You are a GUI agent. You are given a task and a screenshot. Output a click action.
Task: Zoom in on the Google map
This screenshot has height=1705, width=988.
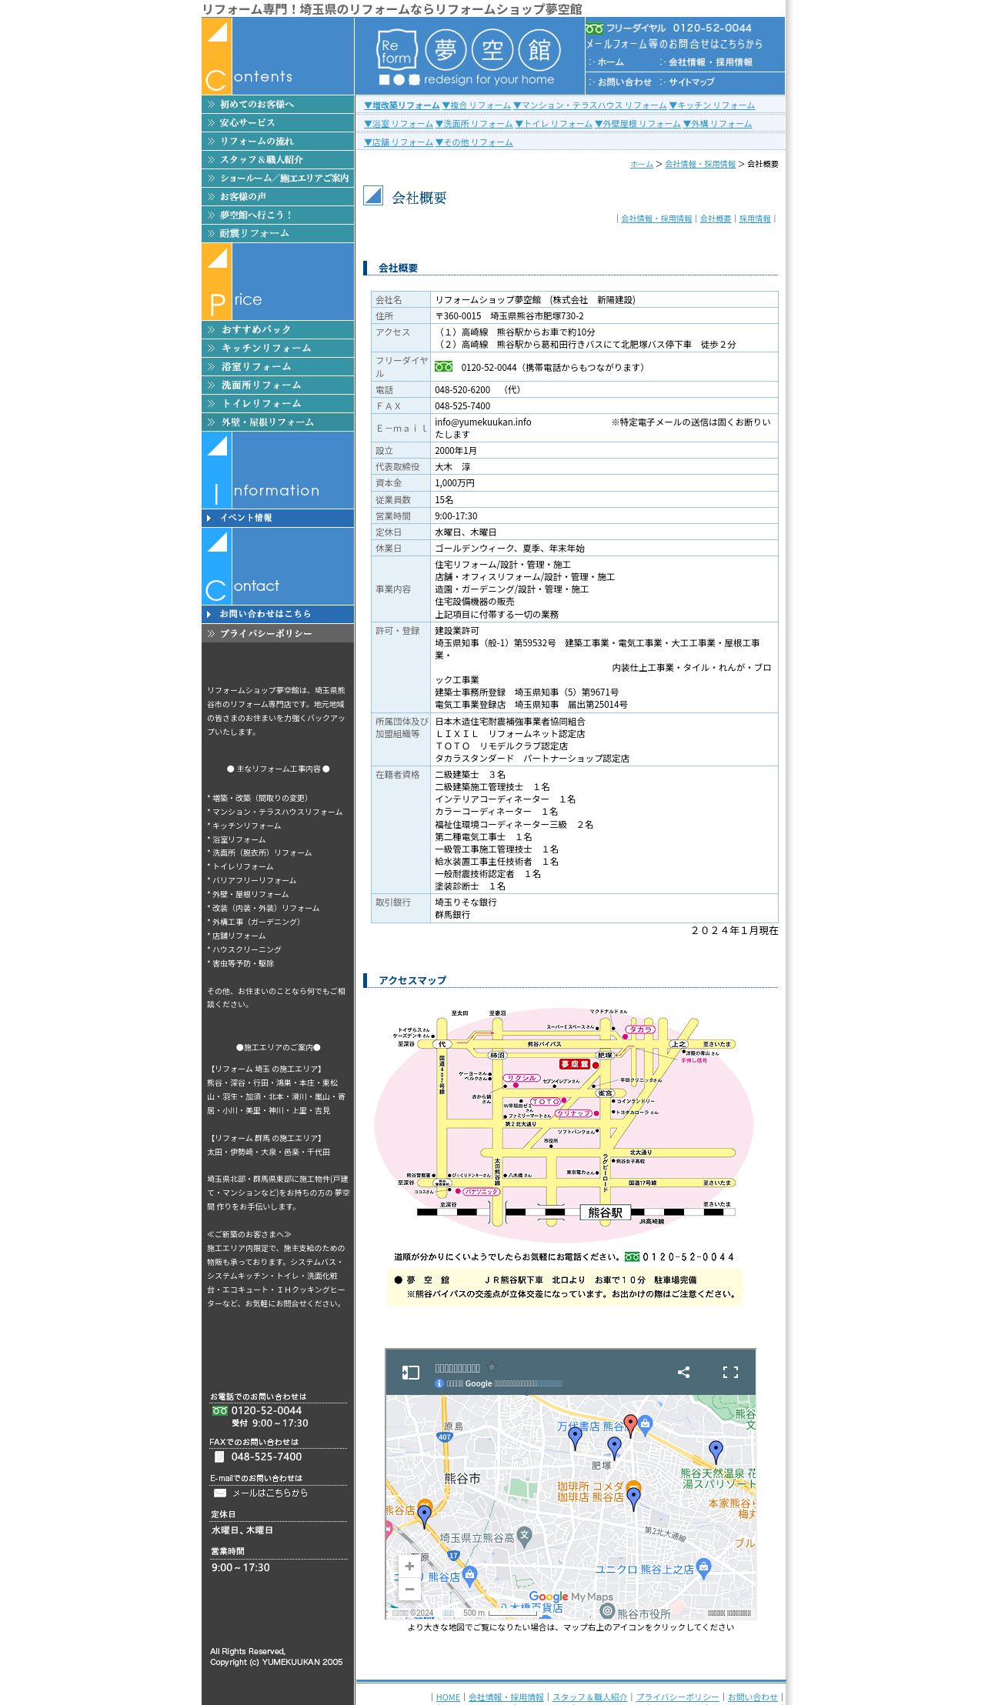click(409, 1566)
